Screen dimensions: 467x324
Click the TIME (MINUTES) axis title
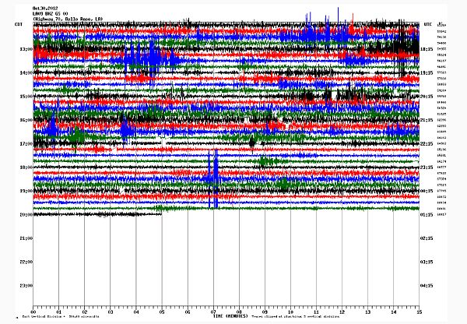tap(226, 315)
